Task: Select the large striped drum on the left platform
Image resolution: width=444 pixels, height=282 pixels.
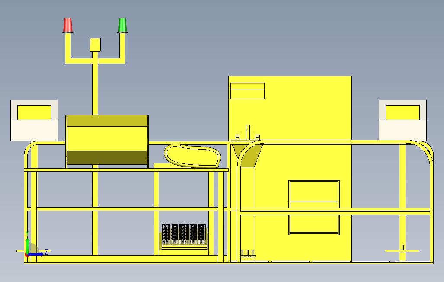Action: [x=107, y=140]
